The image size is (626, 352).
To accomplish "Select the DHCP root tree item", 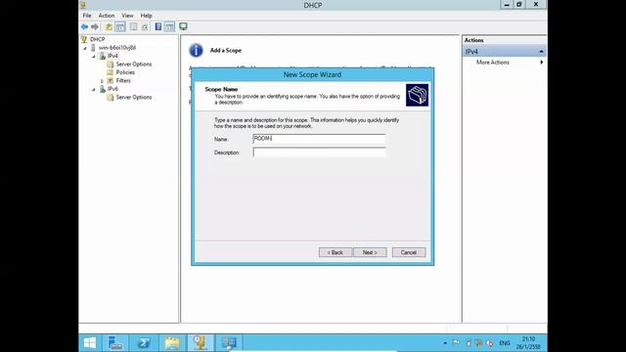I will 97,39.
